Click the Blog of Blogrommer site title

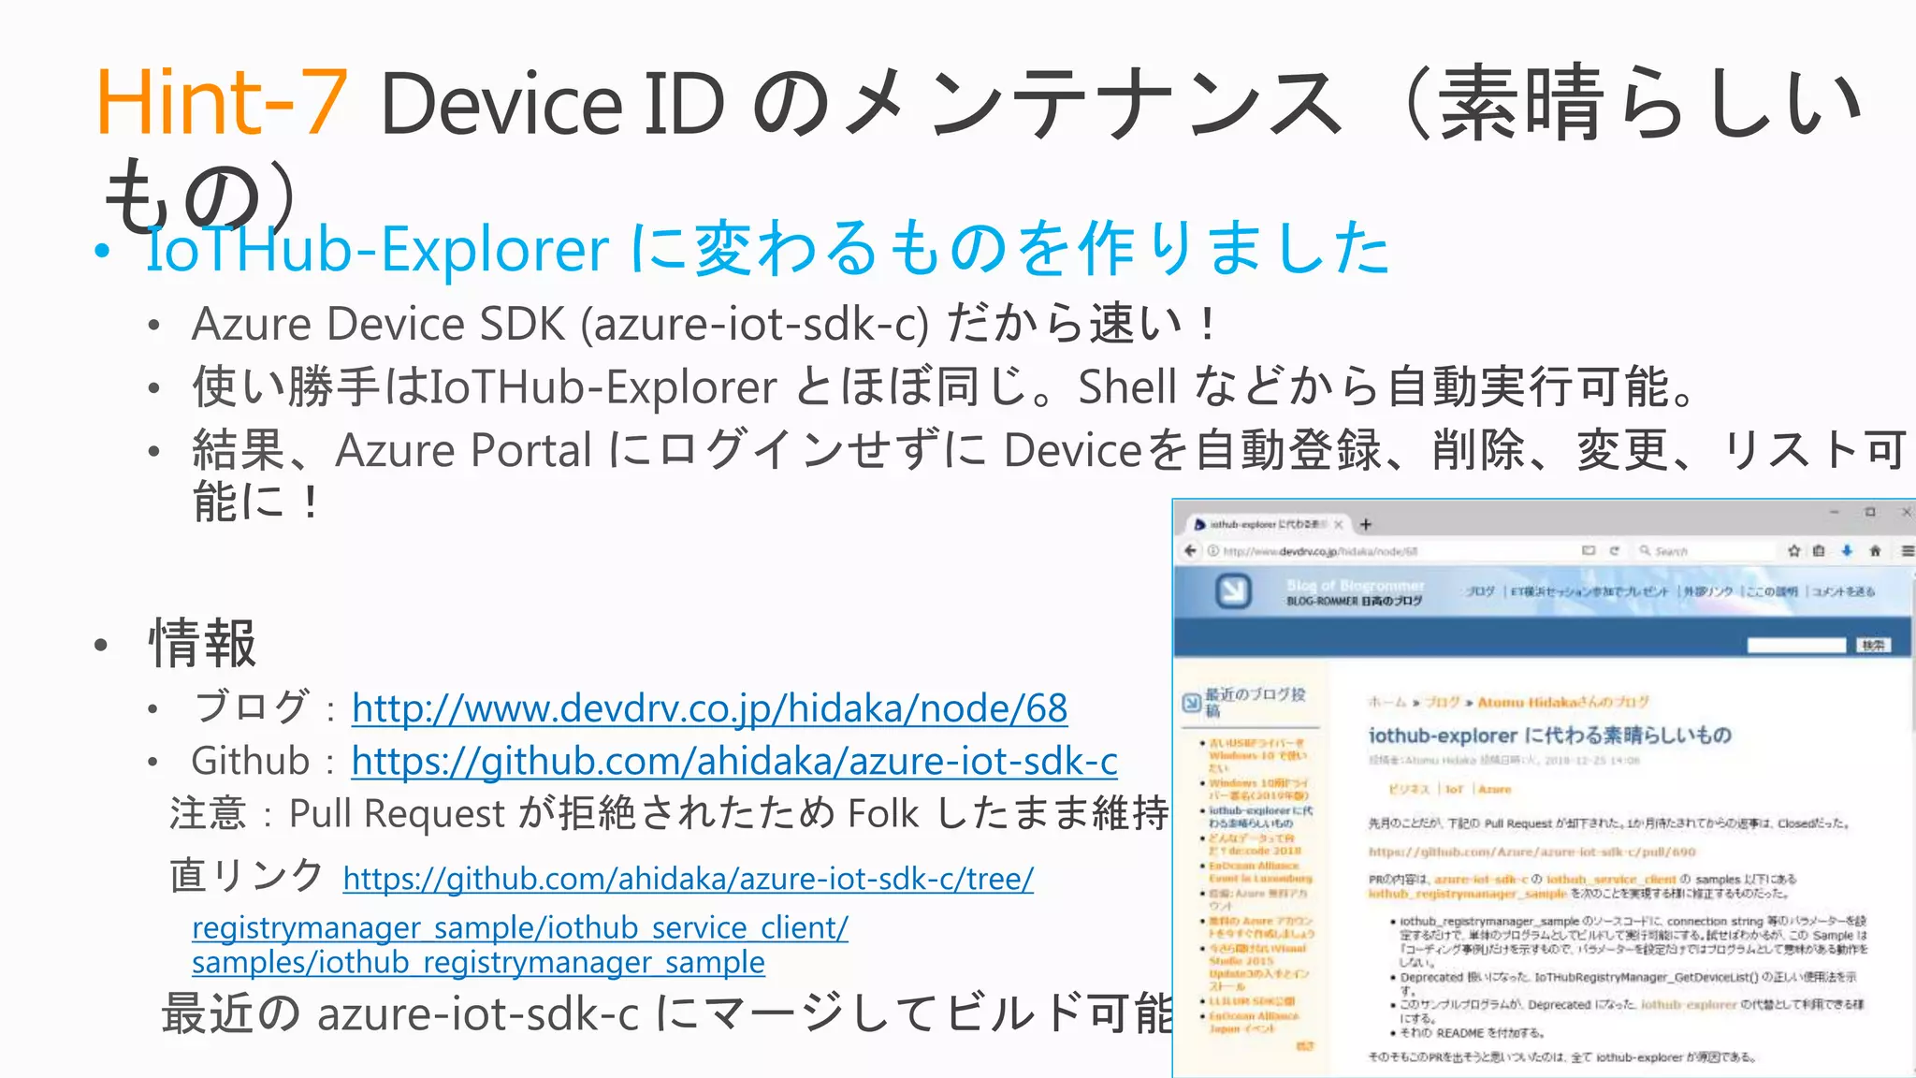[1355, 585]
